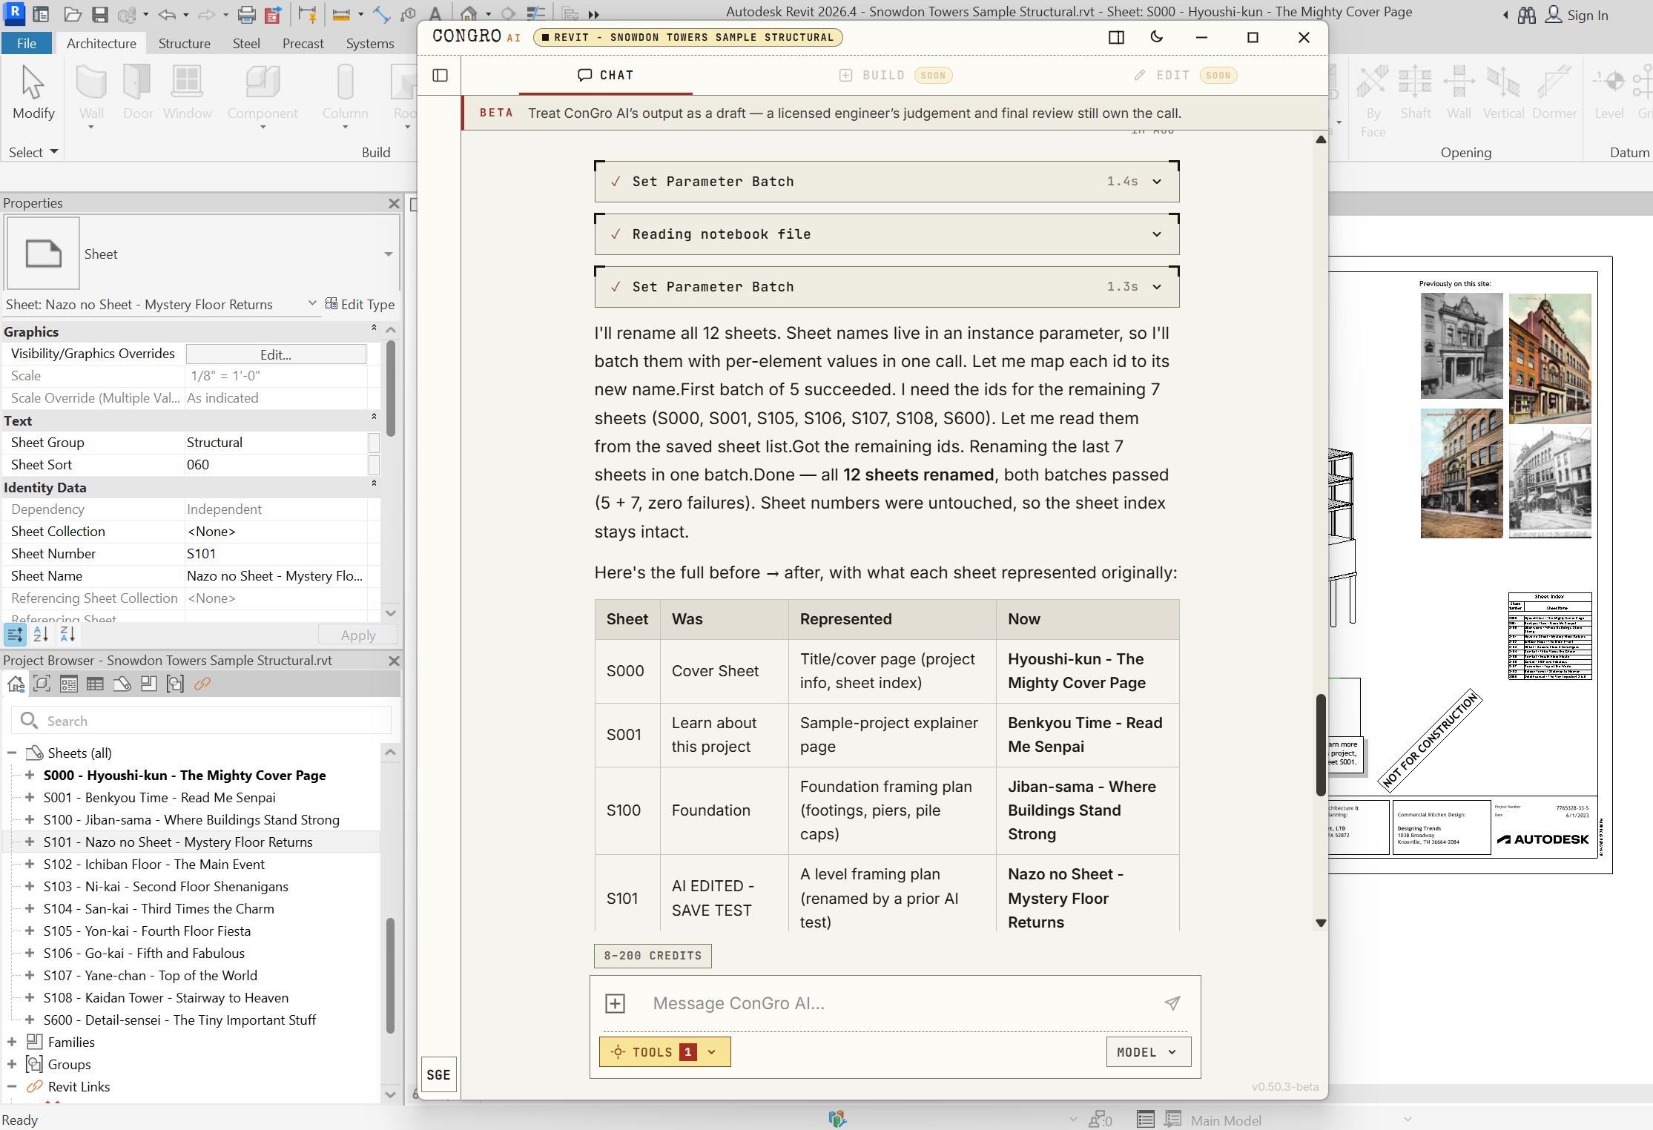The height and width of the screenshot is (1130, 1653).
Task: Sort properties descending Z-A icon
Action: [x=67, y=635]
